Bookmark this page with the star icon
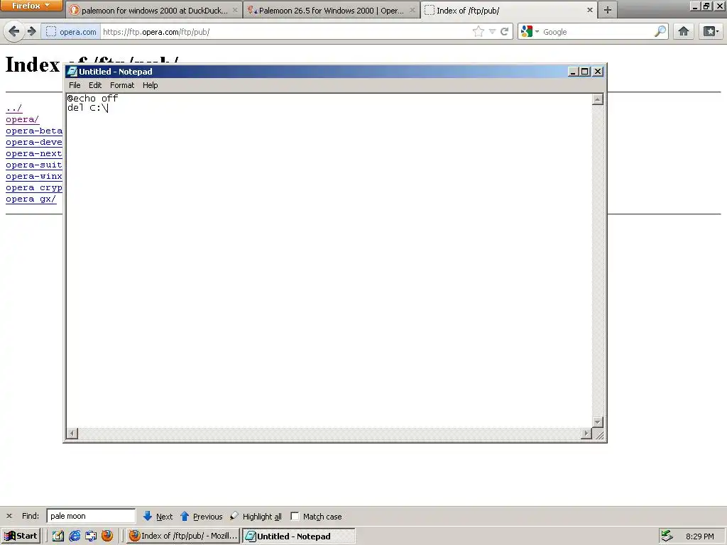The image size is (727, 545). (478, 31)
